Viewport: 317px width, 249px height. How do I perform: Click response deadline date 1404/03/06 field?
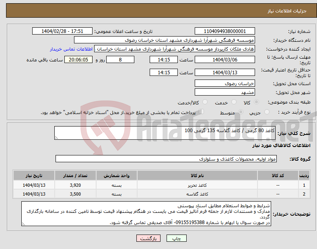tap(224, 59)
